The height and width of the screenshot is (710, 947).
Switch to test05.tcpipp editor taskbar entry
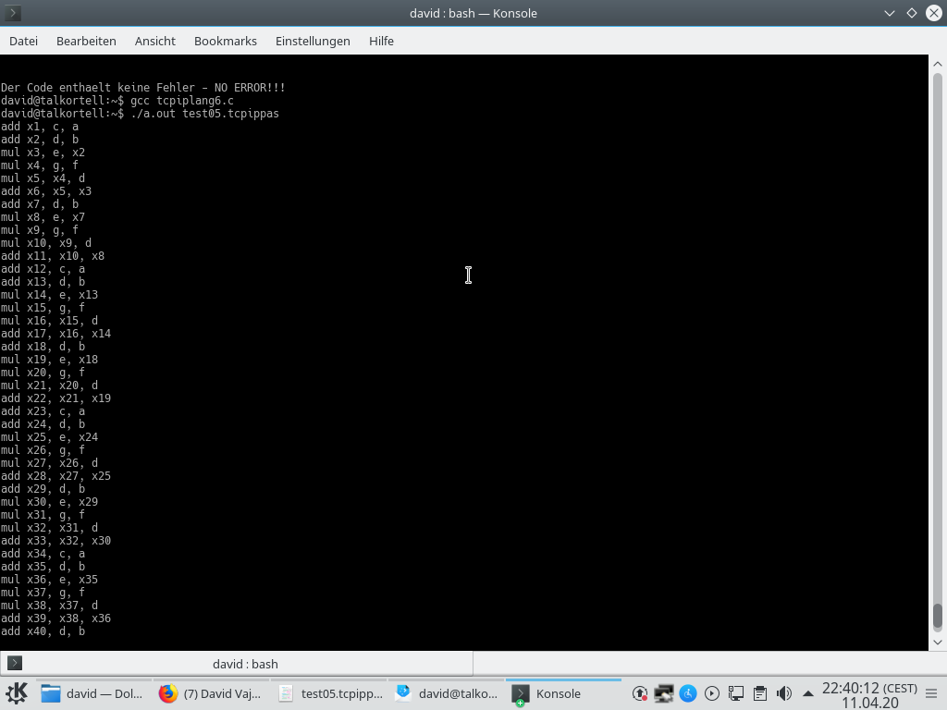pos(329,693)
